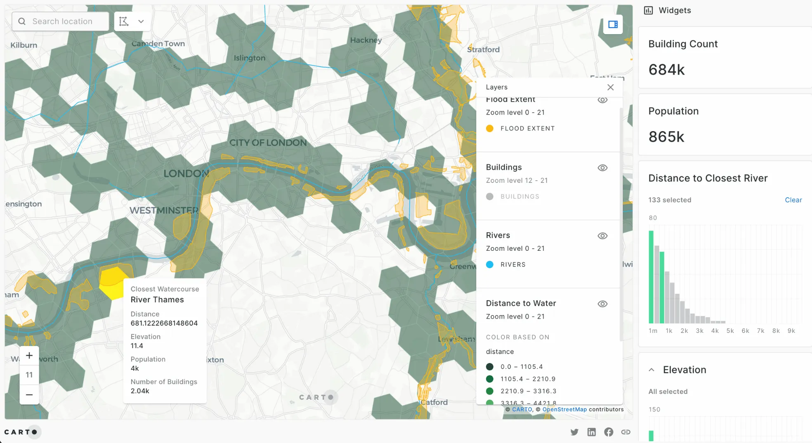812x443 pixels.
Task: Toggle Rivers layer visibility
Action: click(x=602, y=236)
